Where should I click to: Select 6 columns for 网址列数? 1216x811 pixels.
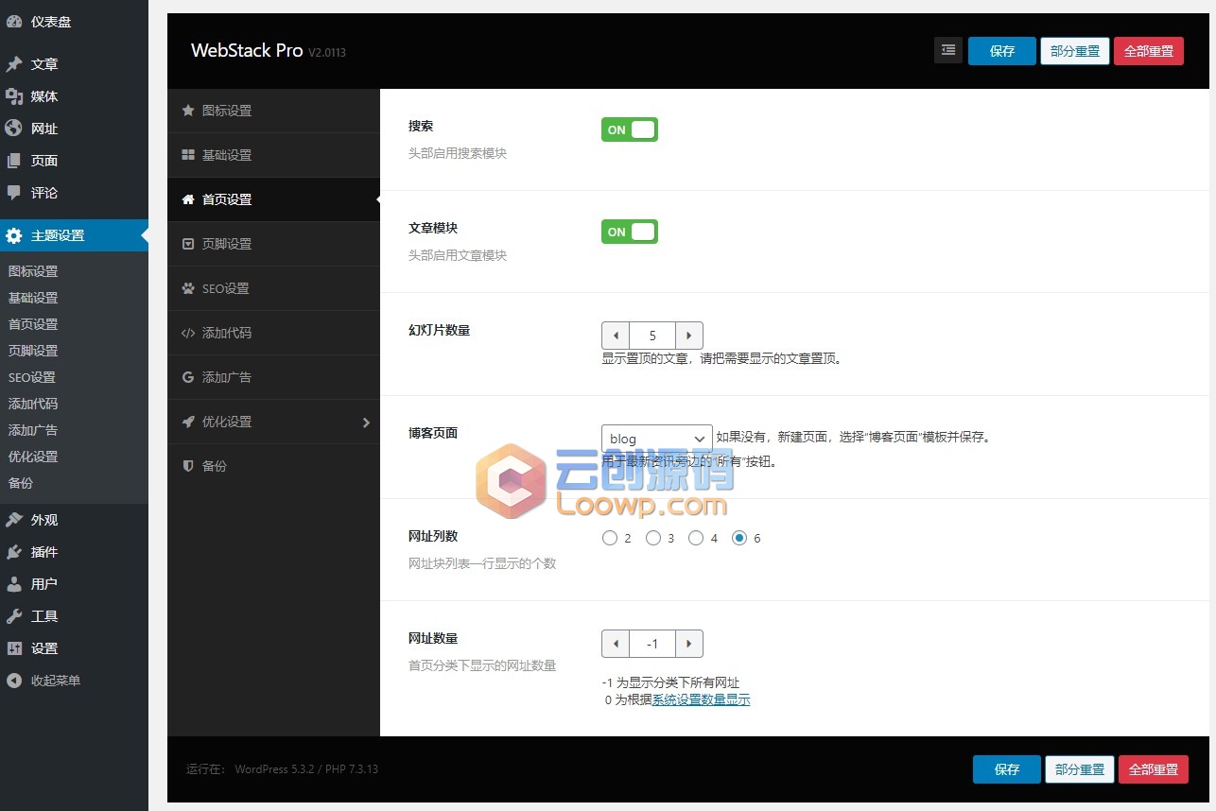[739, 538]
